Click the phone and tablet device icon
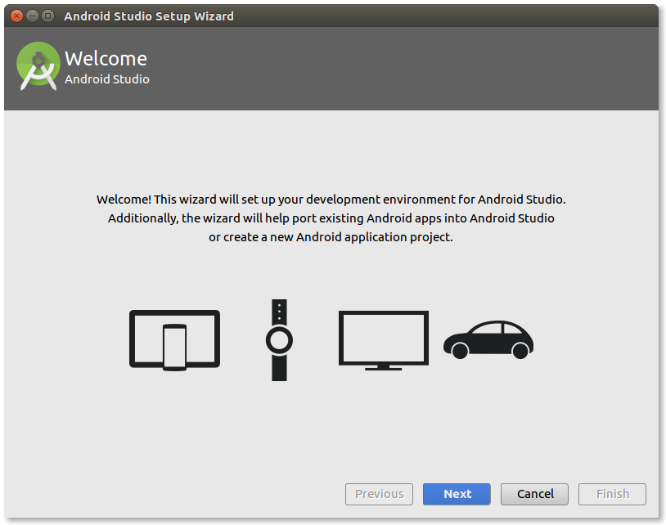 click(174, 340)
